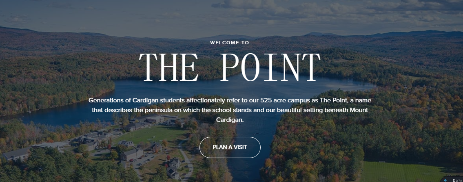The height and width of the screenshot is (182, 463).
Task: Click the blue upload arrow icon
Action: [445, 180]
